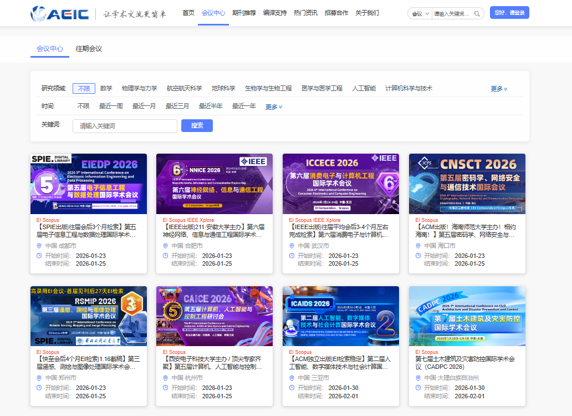
Task: Open the 会议 search type dropdown
Action: (x=421, y=14)
